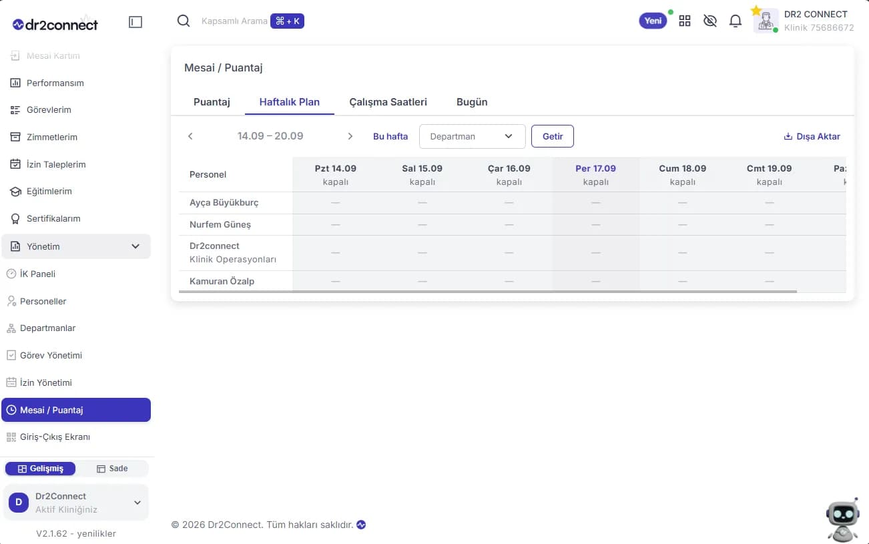The width and height of the screenshot is (869, 544).
Task: Open the DR2 CONNECT profile avatar
Action: [x=766, y=21]
